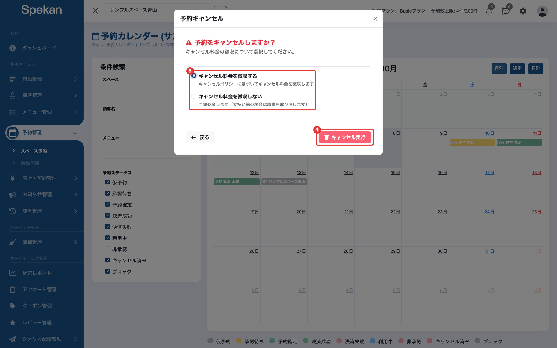Expand the 顧客管理 sidebar chevron
This screenshot has width=557, height=348.
[76, 95]
